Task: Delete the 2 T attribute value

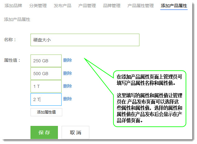Action: tap(68, 99)
